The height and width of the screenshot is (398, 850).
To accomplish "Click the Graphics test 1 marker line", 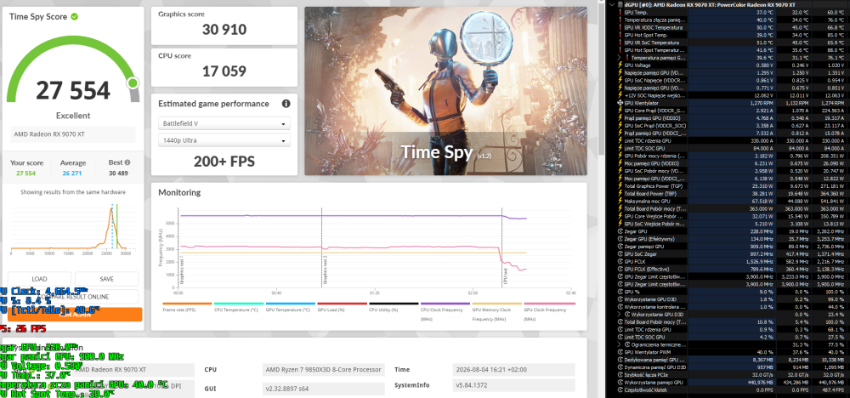I will click(x=178, y=247).
